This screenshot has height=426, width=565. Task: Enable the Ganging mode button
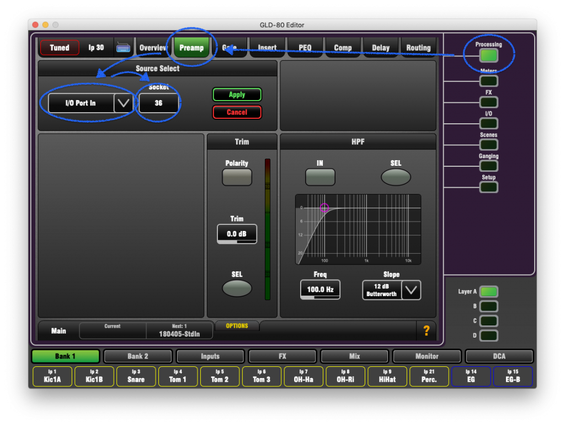(x=489, y=166)
